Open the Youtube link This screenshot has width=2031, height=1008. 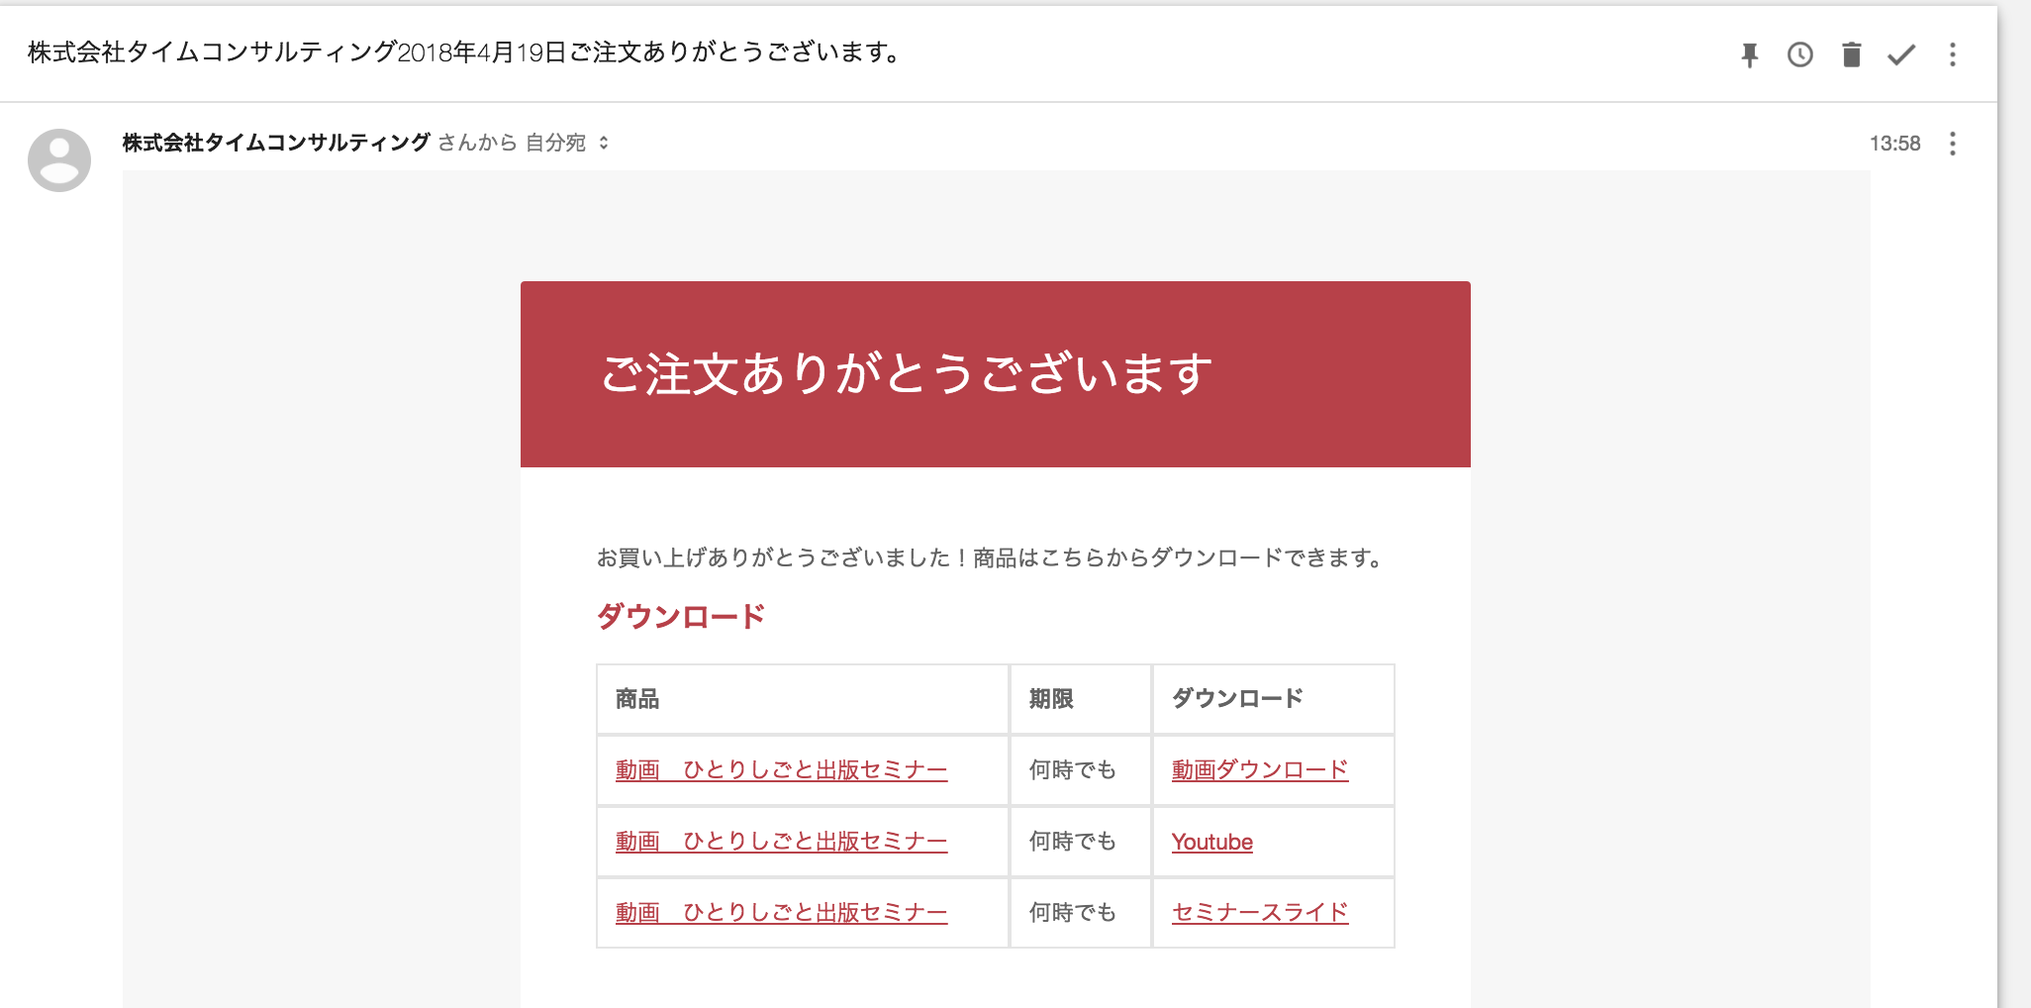tap(1211, 842)
